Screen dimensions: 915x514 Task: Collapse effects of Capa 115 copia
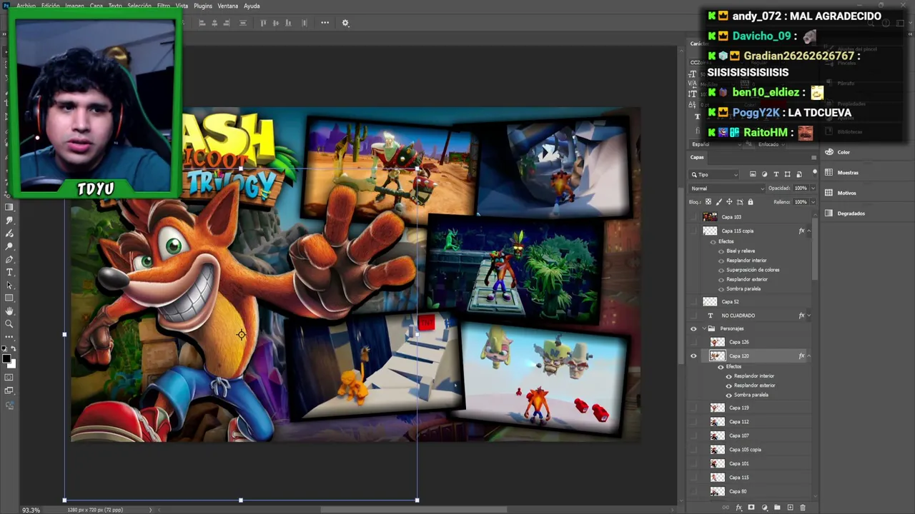tap(809, 231)
